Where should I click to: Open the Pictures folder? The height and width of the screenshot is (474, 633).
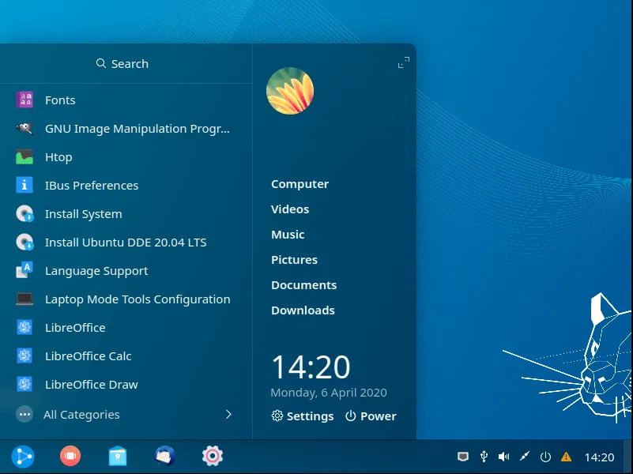[x=294, y=260]
